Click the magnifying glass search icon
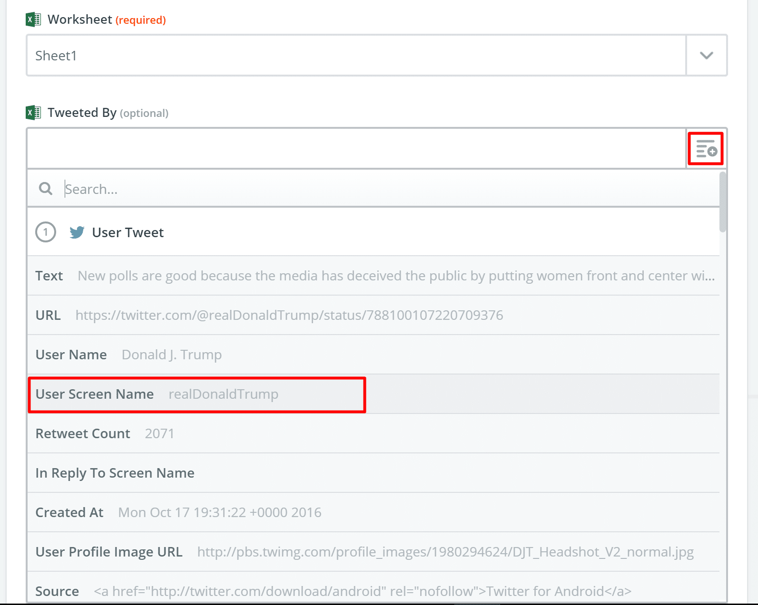Screen dimensions: 758x605 click(x=46, y=189)
